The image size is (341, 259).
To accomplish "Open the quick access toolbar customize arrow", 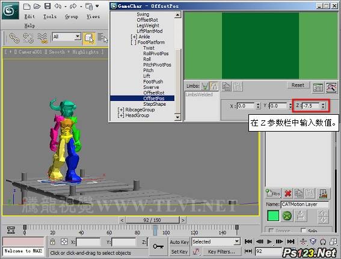I will pos(97,6).
